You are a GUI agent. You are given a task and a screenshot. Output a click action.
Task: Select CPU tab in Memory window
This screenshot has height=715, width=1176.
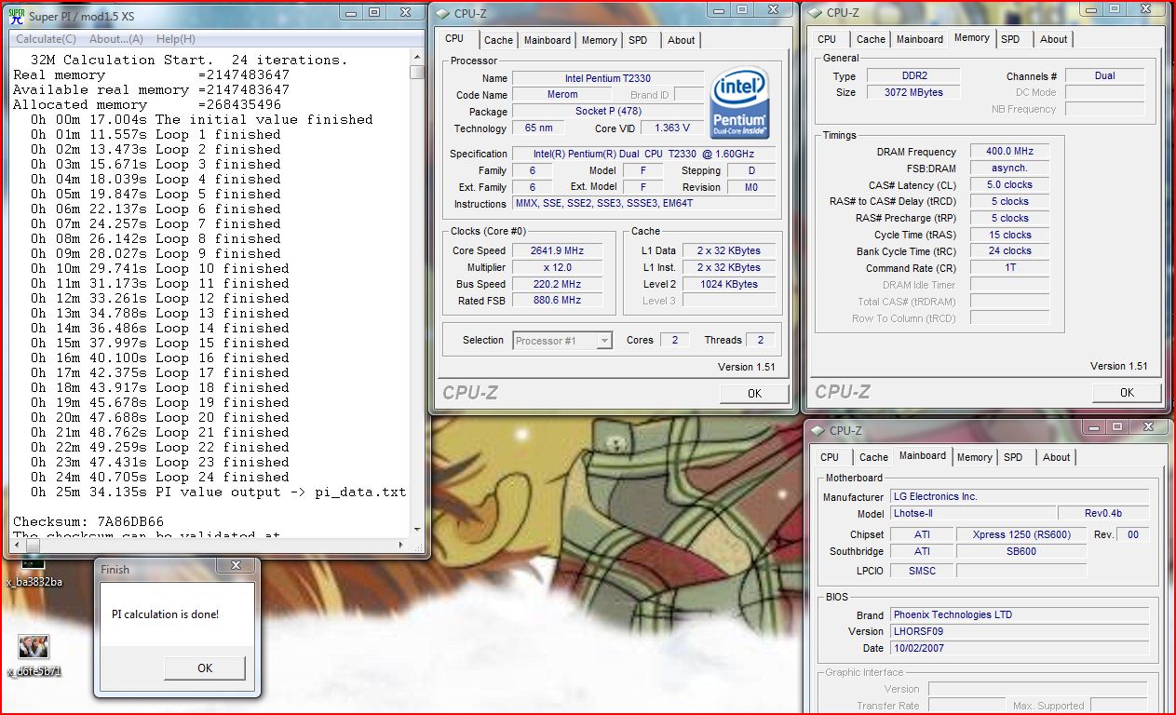(827, 39)
